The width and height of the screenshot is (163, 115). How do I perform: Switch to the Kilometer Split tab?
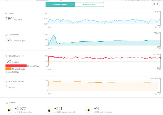(x=89, y=5)
